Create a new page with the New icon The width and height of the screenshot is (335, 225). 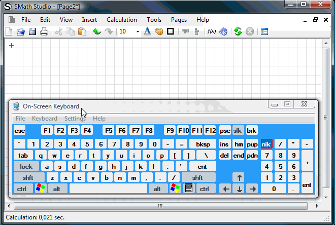9,31
